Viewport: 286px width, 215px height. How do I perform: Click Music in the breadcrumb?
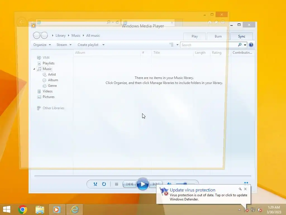click(x=76, y=36)
